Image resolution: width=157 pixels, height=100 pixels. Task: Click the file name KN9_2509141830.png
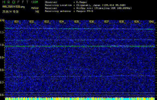pos(13,7)
